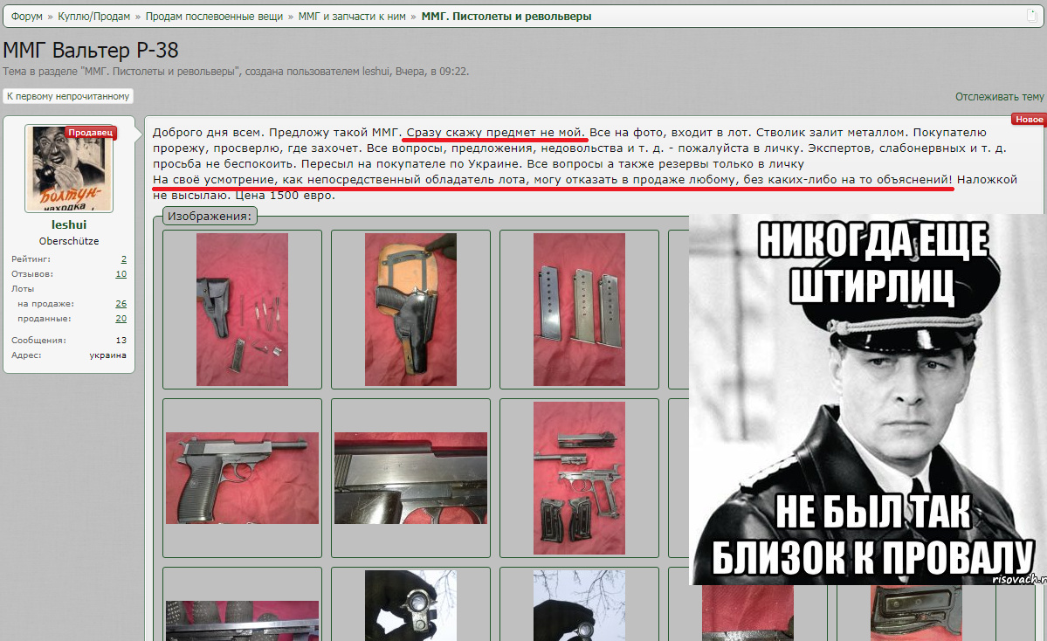
Task: Open ММГ. Пистолеты и револьверы breadcrumb
Action: pos(506,16)
